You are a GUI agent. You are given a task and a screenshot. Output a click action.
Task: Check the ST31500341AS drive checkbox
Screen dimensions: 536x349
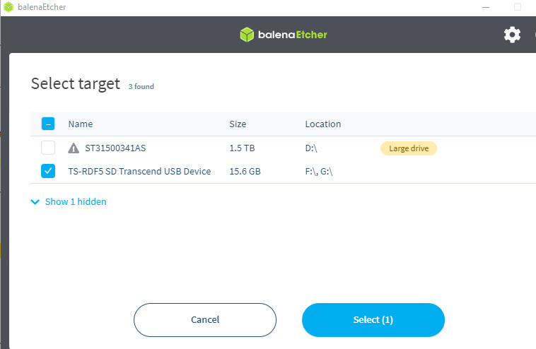pos(48,148)
